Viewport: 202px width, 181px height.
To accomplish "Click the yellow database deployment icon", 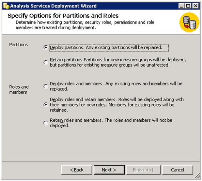I will coord(189,23).
